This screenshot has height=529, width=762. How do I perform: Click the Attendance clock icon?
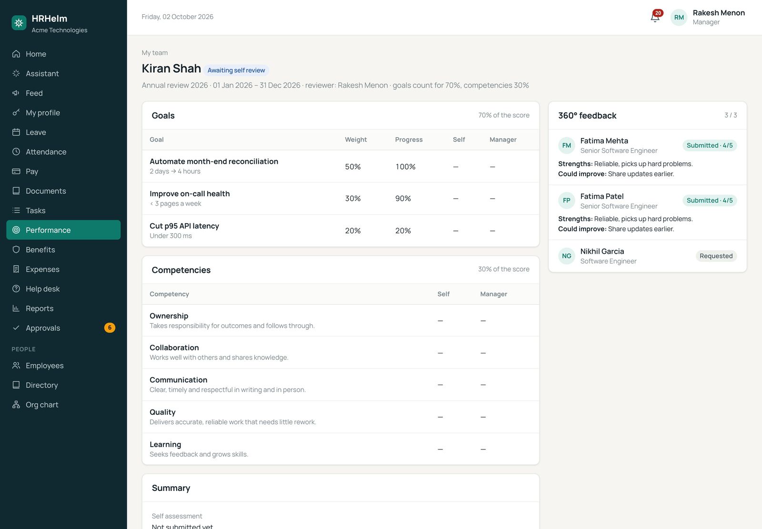[16, 151]
